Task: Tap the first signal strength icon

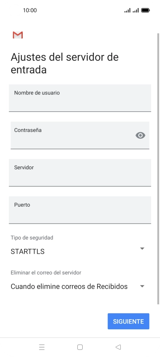Action: [x=128, y=10]
